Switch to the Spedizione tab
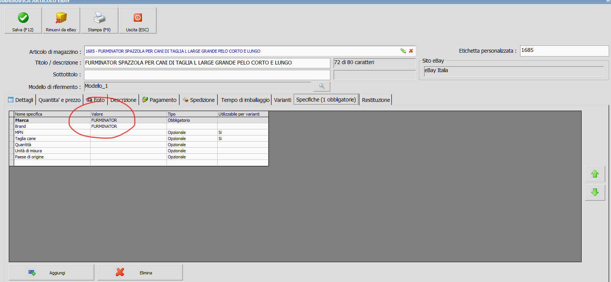Screen dimensions: 611x282 (x=199, y=100)
